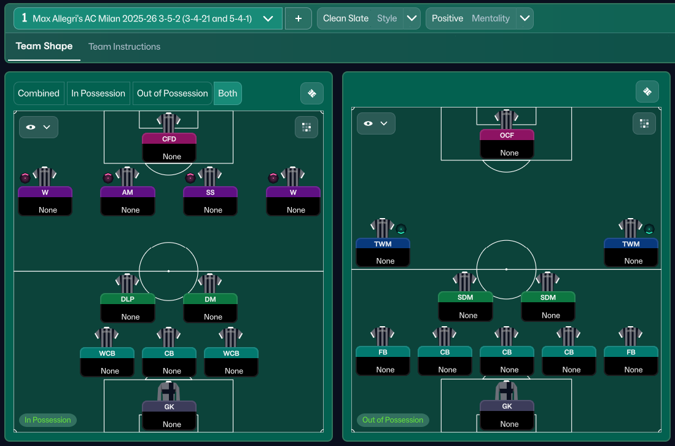Toggle the eye visibility button on the In Possession pitch
The height and width of the screenshot is (446, 675).
[38, 127]
